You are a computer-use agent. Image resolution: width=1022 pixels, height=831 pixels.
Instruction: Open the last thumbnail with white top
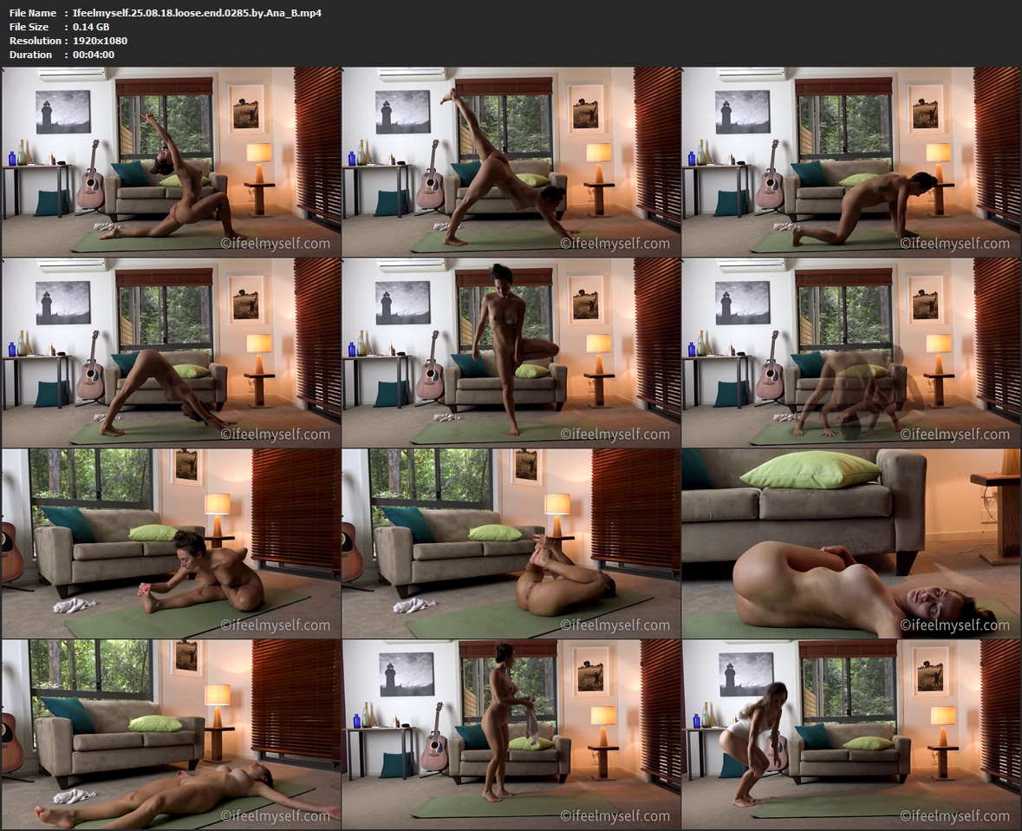coord(851,734)
